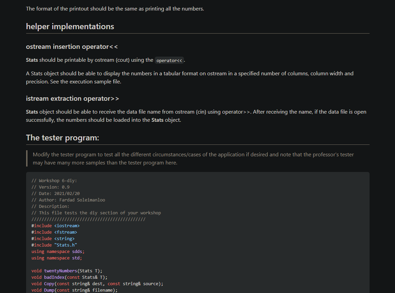Select the 'operator<<' inline code snippet
Screen dimensions: 395x293
[x=169, y=60]
